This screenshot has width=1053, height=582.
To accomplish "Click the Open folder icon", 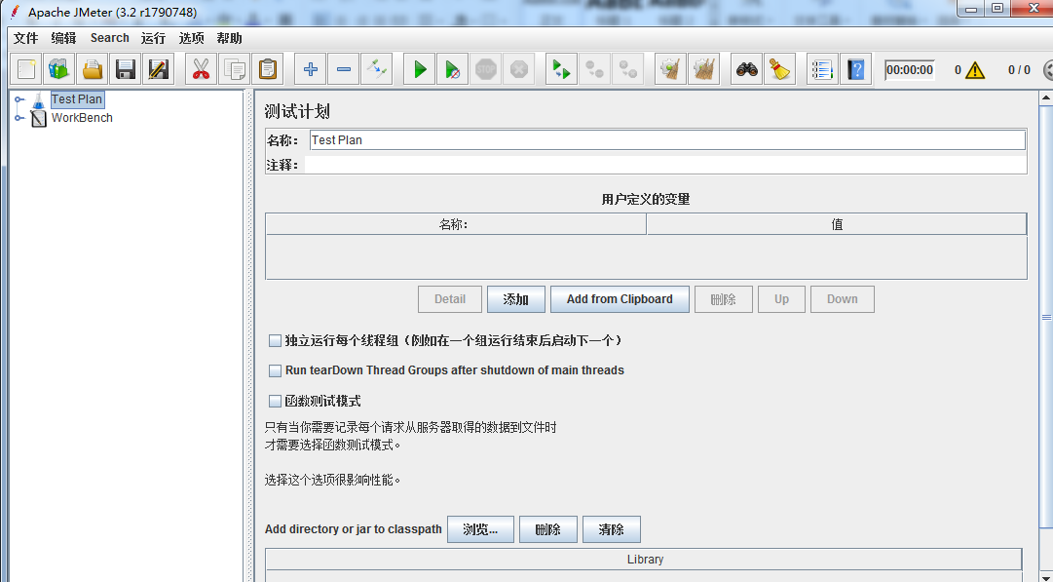I will (x=92, y=69).
